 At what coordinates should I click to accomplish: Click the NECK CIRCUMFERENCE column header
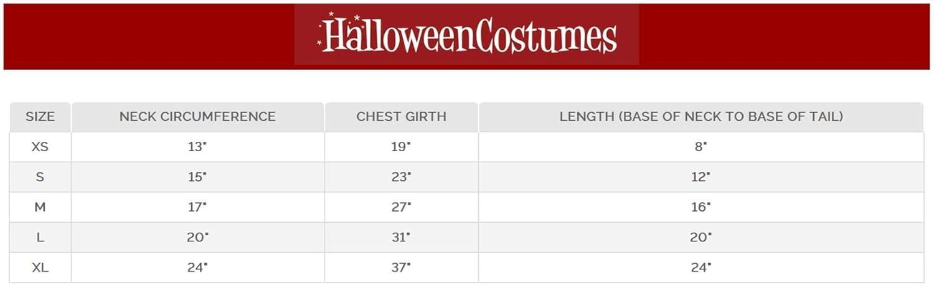pyautogui.click(x=197, y=117)
